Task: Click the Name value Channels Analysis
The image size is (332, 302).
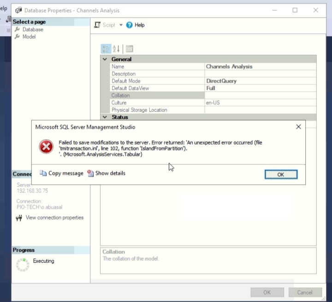Action: click(x=229, y=67)
